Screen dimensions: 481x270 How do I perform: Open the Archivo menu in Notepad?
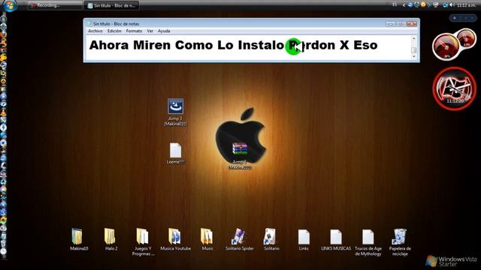click(95, 31)
